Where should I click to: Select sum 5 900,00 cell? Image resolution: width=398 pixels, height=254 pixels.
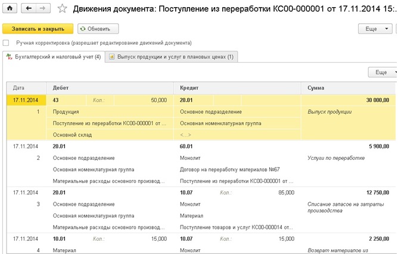click(x=348, y=146)
